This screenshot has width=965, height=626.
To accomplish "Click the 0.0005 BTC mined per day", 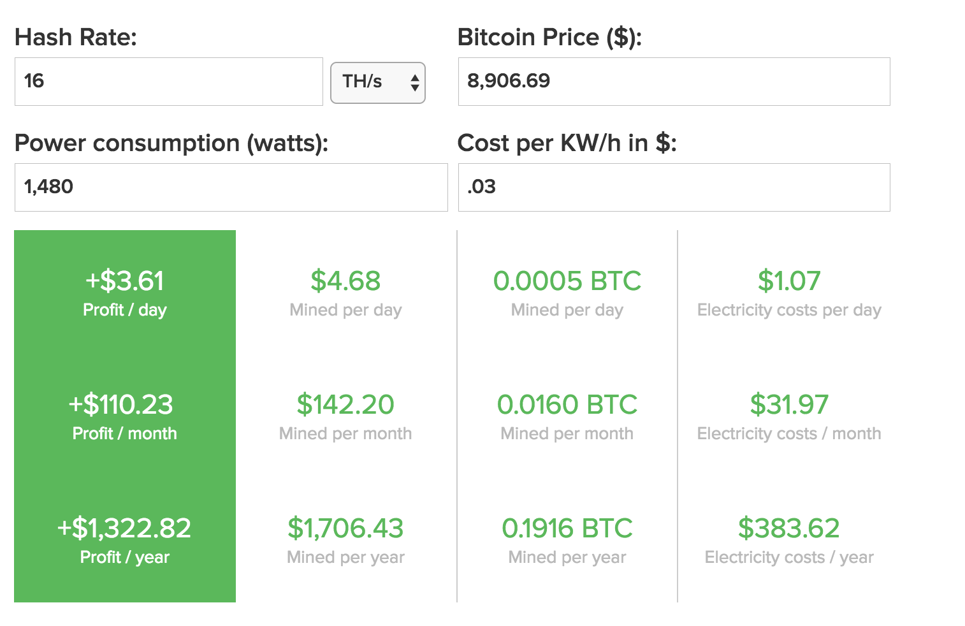I will pyautogui.click(x=567, y=281).
